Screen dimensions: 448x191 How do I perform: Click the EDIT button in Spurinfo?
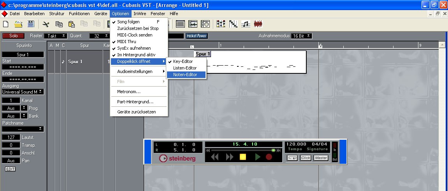click(x=10, y=169)
